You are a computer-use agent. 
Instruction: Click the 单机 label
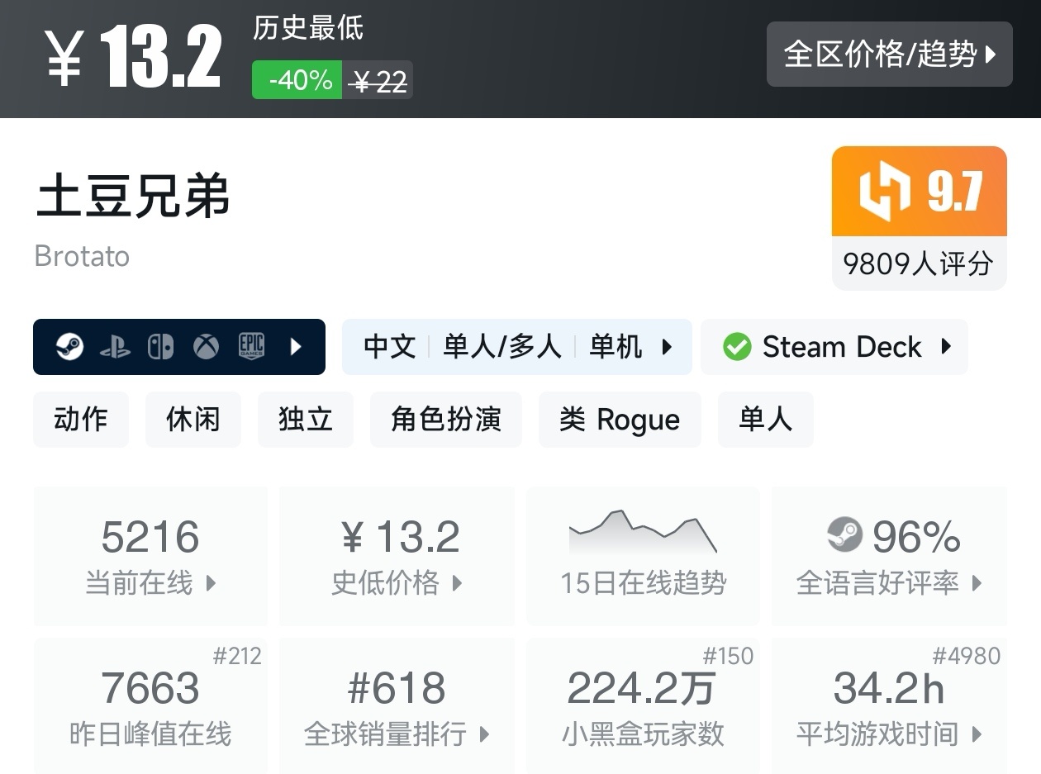(x=616, y=347)
